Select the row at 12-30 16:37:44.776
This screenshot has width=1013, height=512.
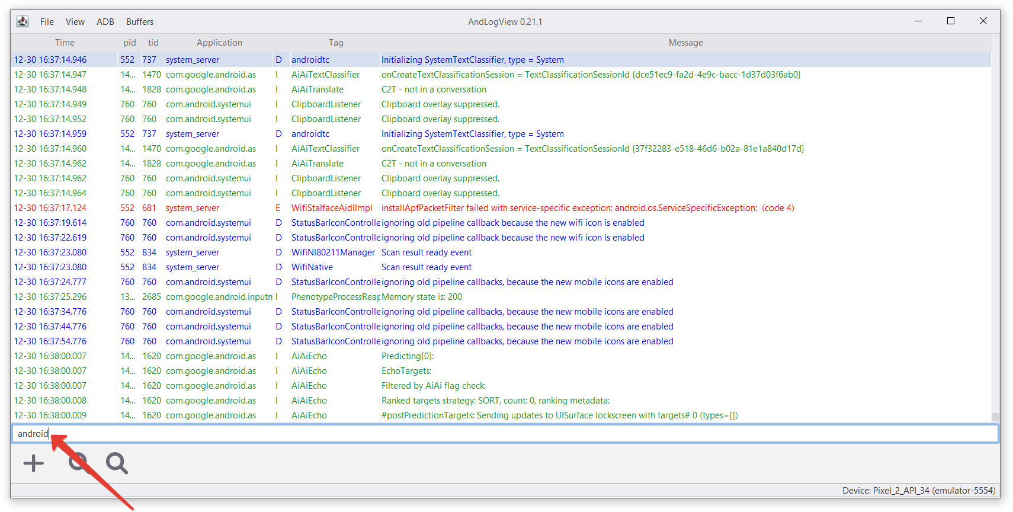501,327
